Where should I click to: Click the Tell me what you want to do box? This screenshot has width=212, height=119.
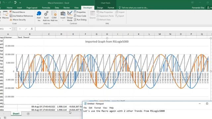click(133, 8)
